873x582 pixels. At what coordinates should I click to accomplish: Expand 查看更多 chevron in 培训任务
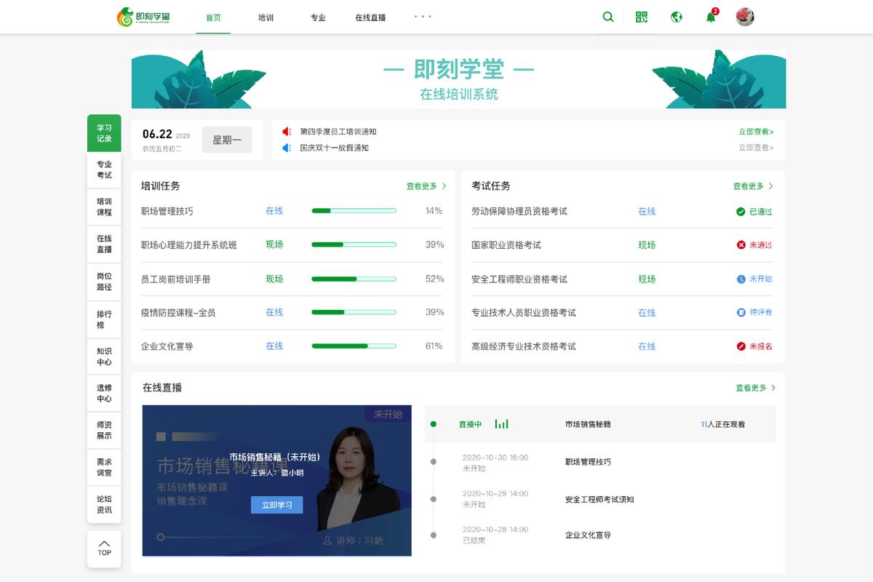pos(444,186)
